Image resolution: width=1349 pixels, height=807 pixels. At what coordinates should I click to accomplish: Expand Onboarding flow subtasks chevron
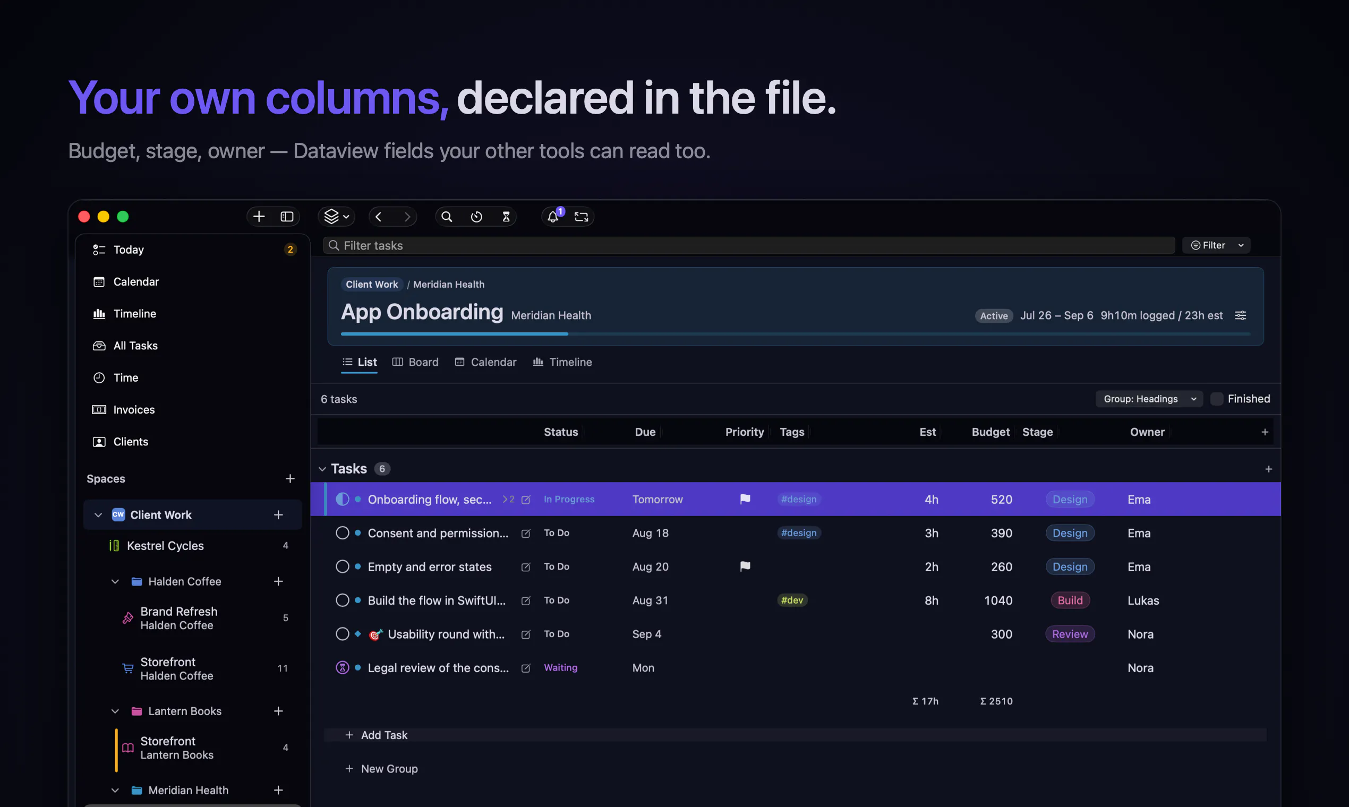point(508,499)
